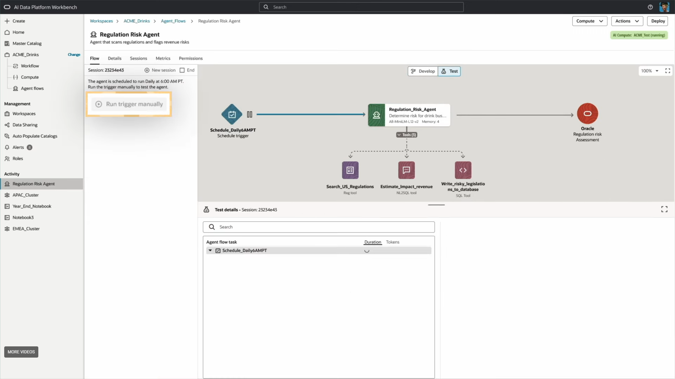Click the Deploy button
The height and width of the screenshot is (379, 675).
pos(658,21)
